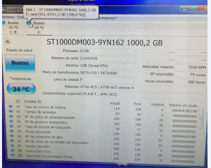The height and width of the screenshot is (168, 211).
Task: Select row Vendor Specific
Action: coord(104,148)
